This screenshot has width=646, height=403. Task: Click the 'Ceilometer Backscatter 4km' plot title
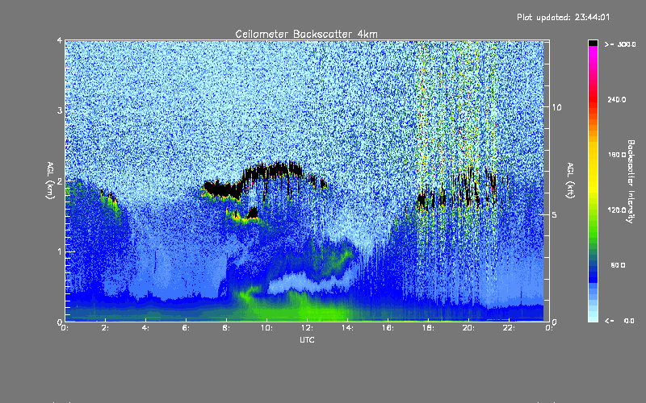click(x=306, y=34)
